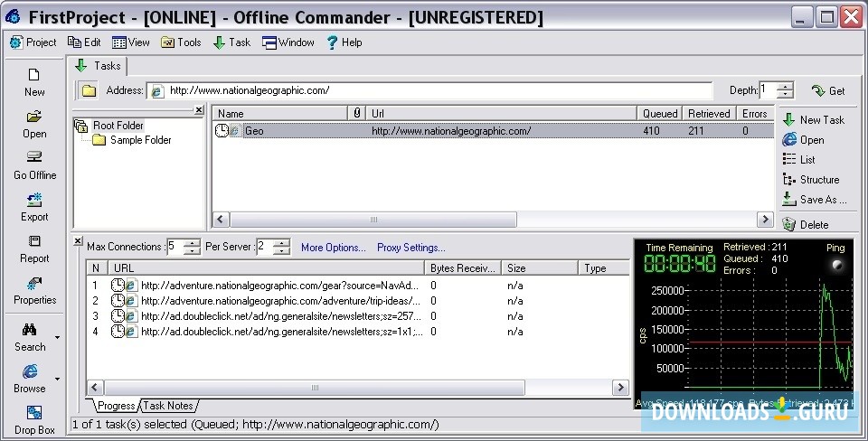Increase Per Server value with up arrow

point(282,243)
